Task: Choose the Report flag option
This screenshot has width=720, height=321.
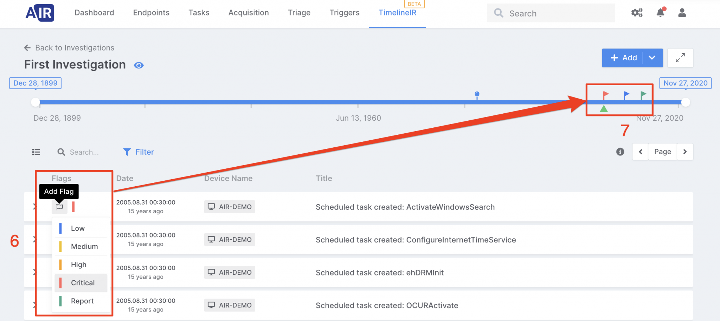Action: point(82,301)
